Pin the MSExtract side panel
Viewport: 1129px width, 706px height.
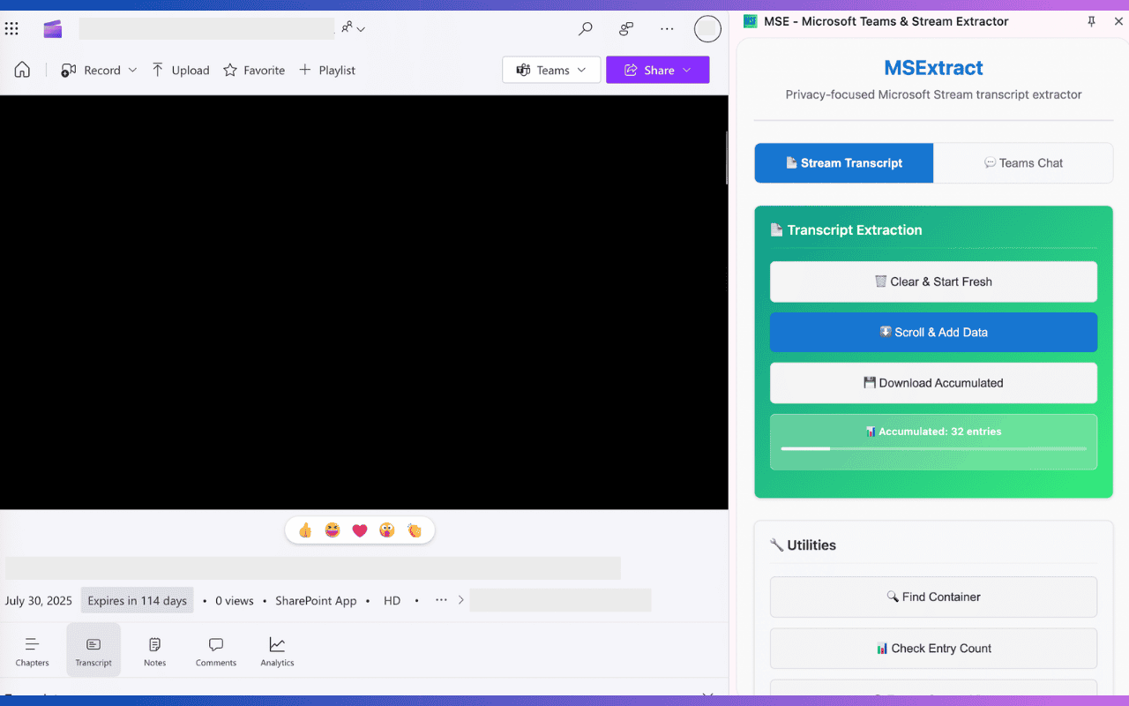point(1091,21)
